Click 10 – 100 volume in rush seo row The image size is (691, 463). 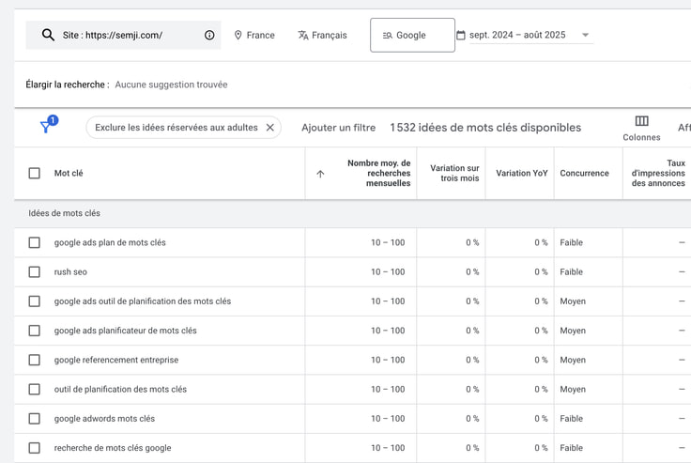[388, 271]
